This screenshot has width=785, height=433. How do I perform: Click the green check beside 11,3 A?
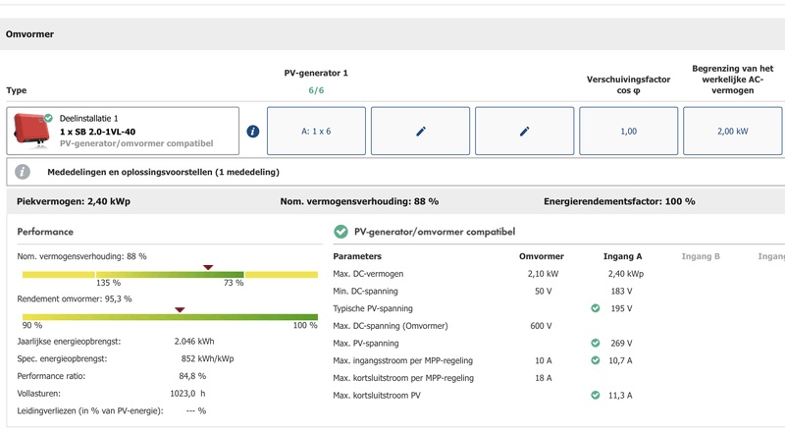coord(595,396)
